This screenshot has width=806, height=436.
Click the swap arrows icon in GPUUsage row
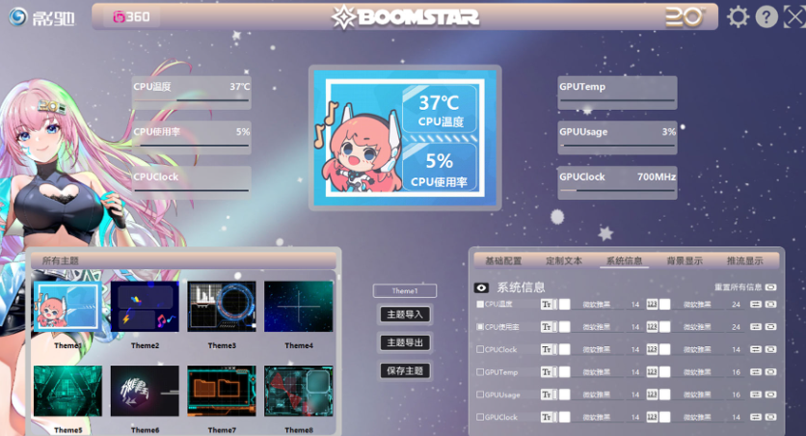point(755,395)
